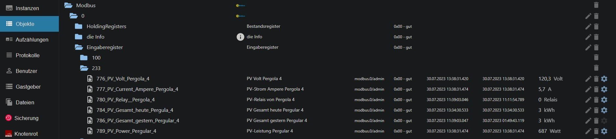Viewport: 616px width, 139px height.
Task: Edit the 780_PV_Relay__Pergola_4 object with pencil
Action: [x=588, y=100]
